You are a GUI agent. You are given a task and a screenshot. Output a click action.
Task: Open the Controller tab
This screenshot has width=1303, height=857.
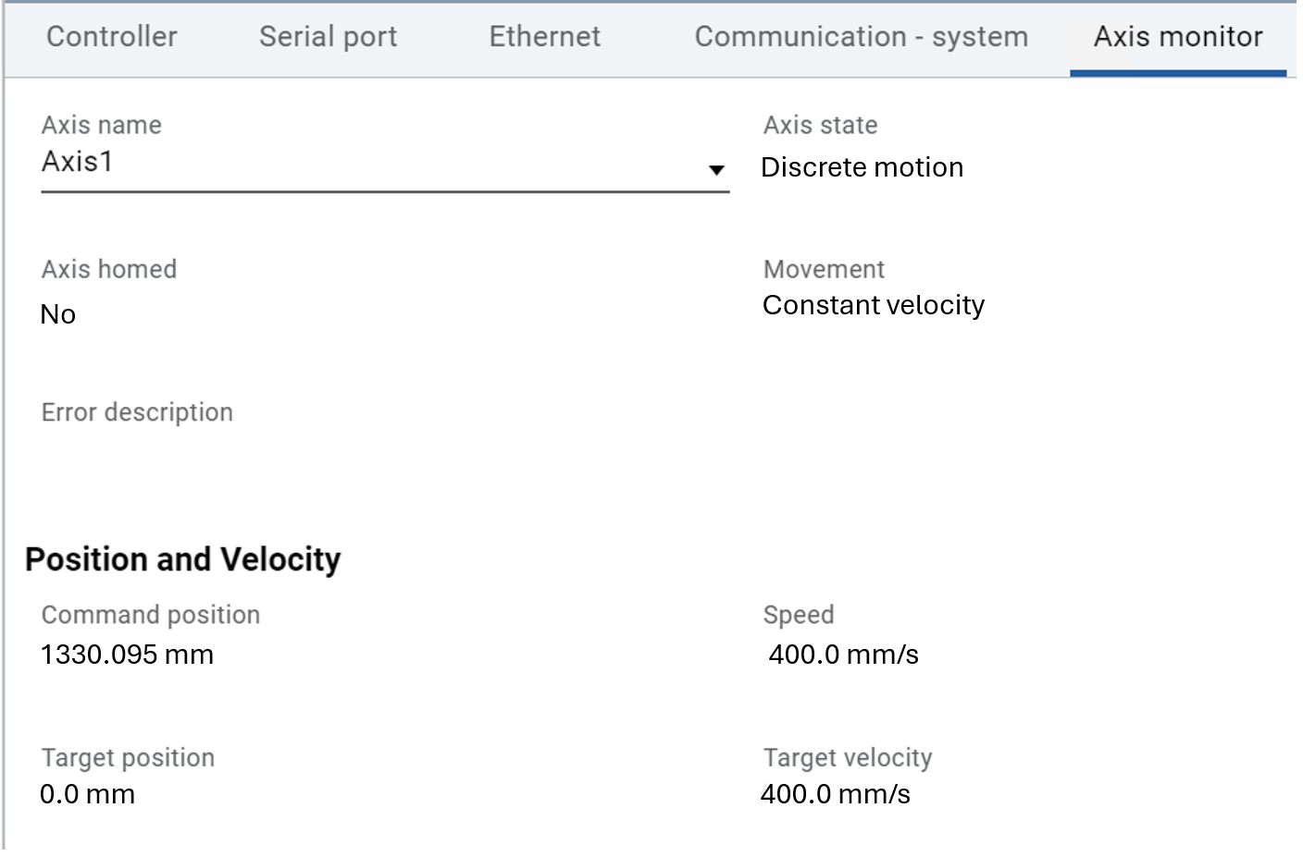click(x=111, y=37)
